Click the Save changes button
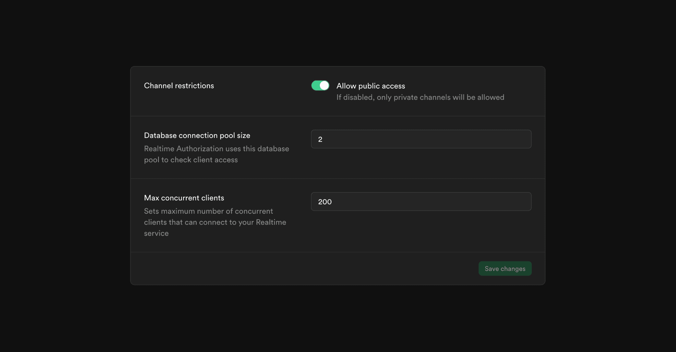Image resolution: width=676 pixels, height=352 pixels. tap(504, 269)
